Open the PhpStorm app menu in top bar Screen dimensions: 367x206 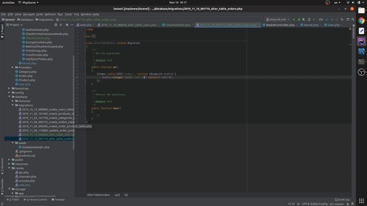(x=28, y=2)
